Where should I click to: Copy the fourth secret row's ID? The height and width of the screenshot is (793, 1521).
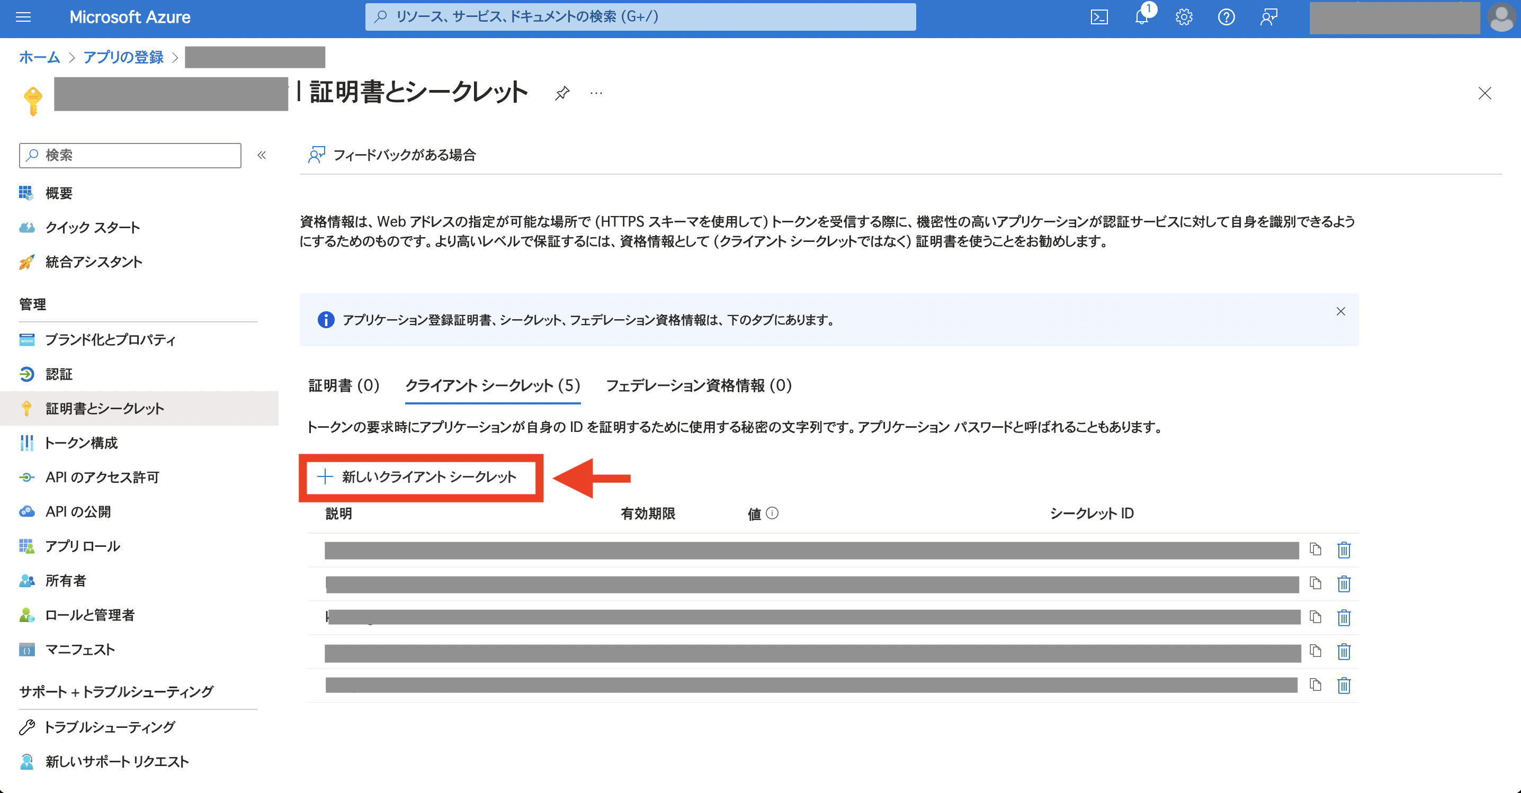pos(1316,651)
